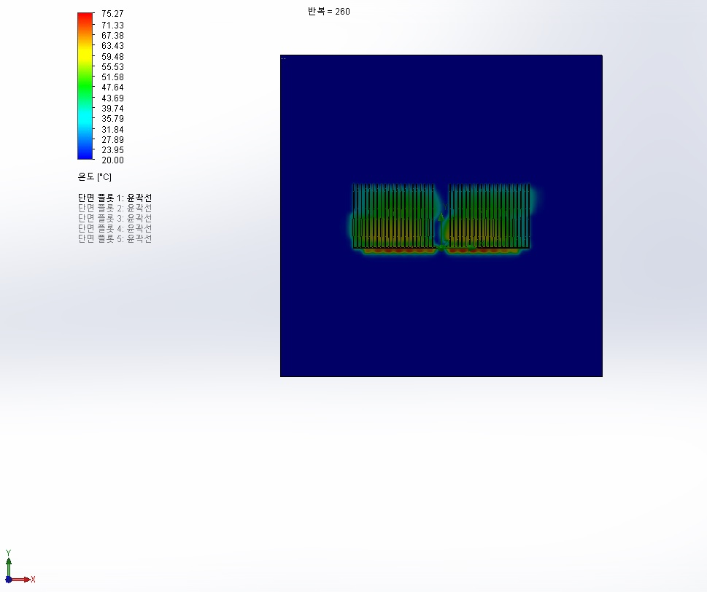Select 단면 플롯 4: 윤곽선 entry

[115, 228]
